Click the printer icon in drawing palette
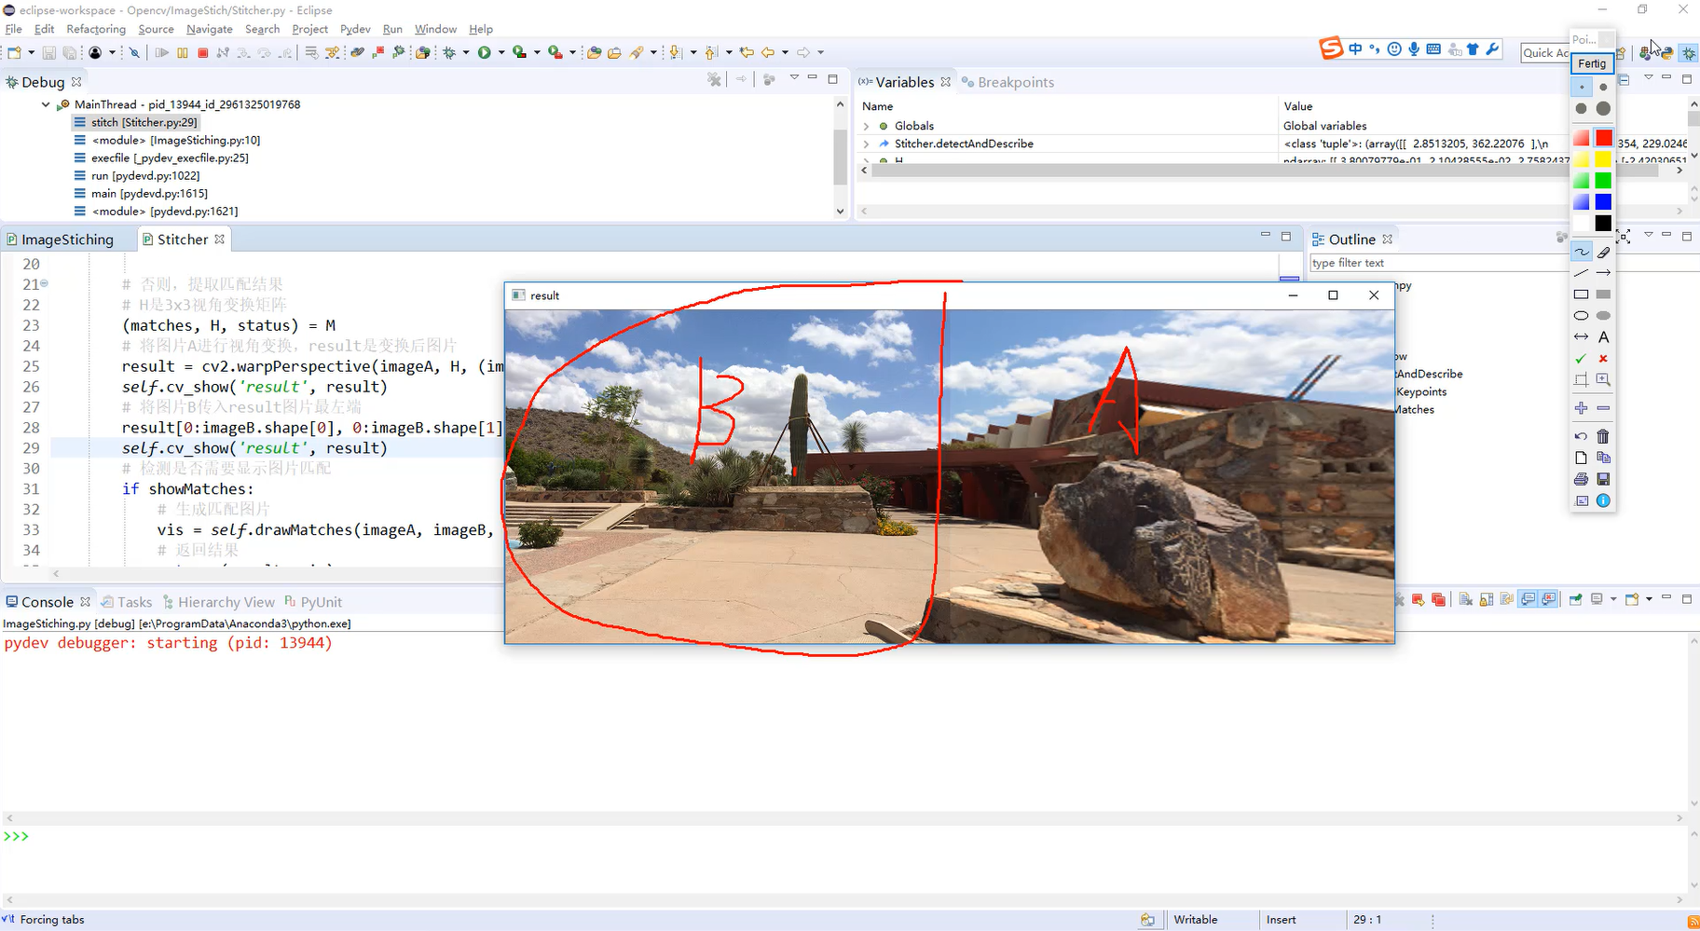1700x931 pixels. pos(1582,479)
